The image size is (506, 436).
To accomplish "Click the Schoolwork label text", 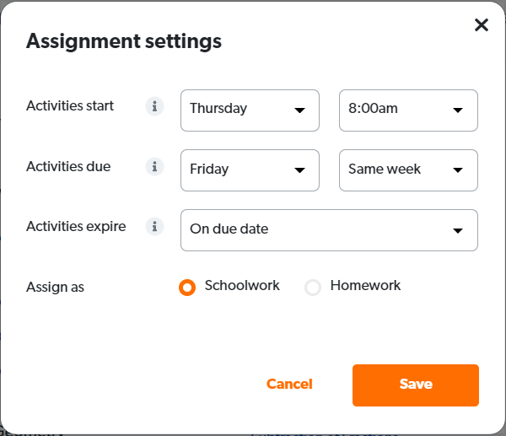I will click(242, 285).
